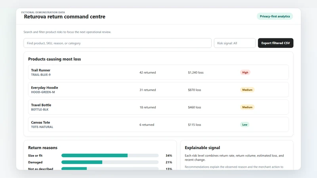317x178 pixels.
Task: Click the $115 loss value
Action: coord(195,125)
